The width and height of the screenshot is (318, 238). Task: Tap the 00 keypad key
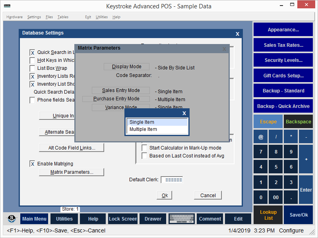tap(276, 197)
